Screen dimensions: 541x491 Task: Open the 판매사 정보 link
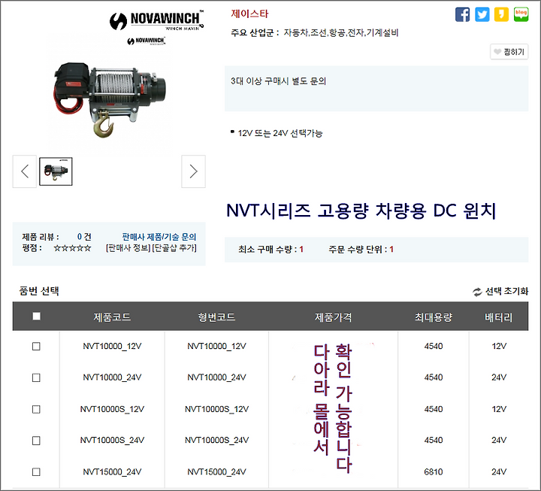(128, 248)
